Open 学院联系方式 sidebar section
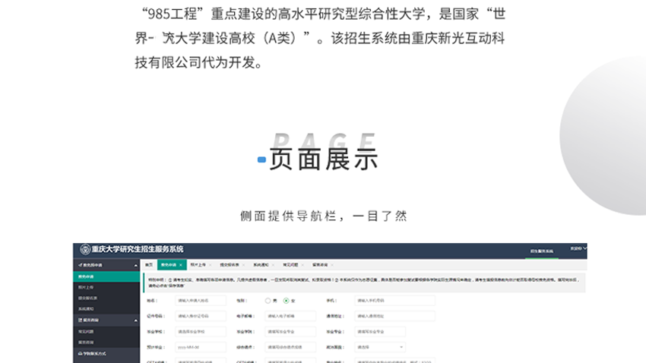This screenshot has height=363, width=646. point(106,354)
